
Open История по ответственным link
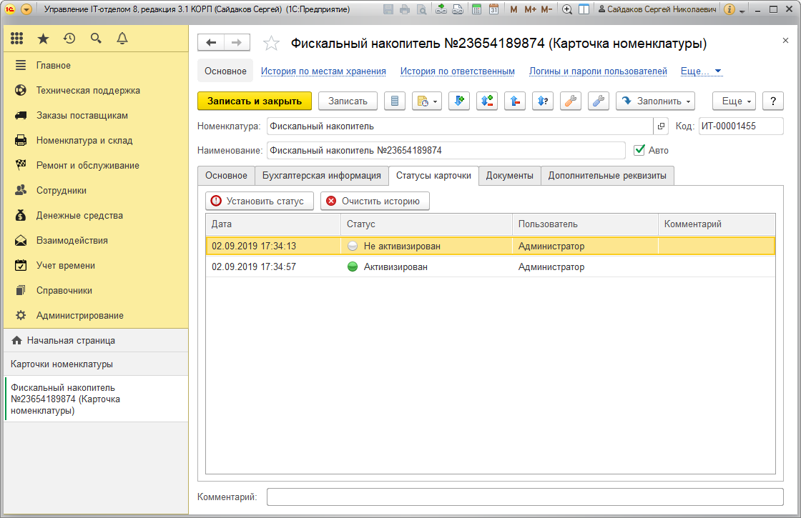point(457,71)
